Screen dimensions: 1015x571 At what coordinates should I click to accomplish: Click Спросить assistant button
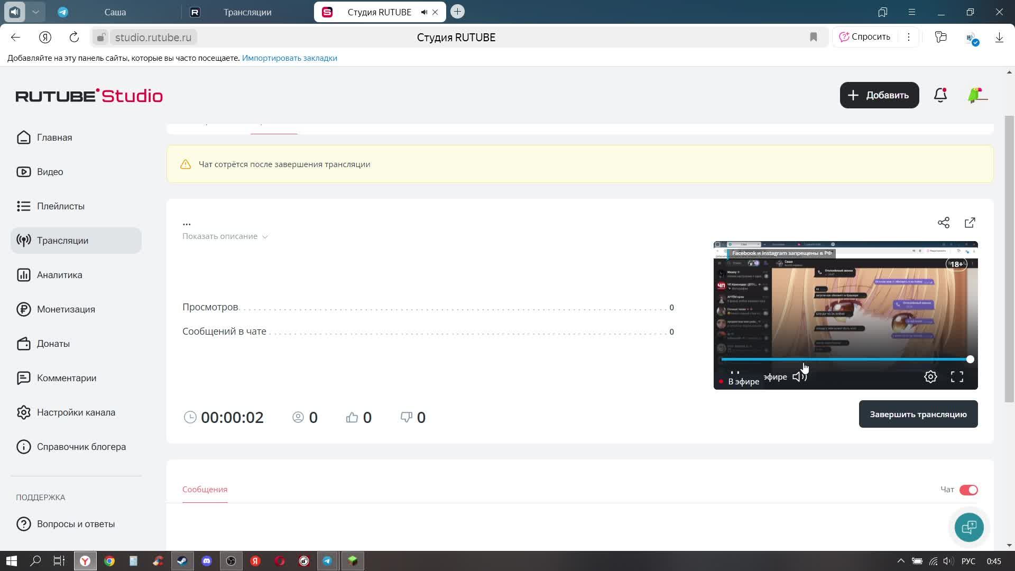[x=865, y=37]
